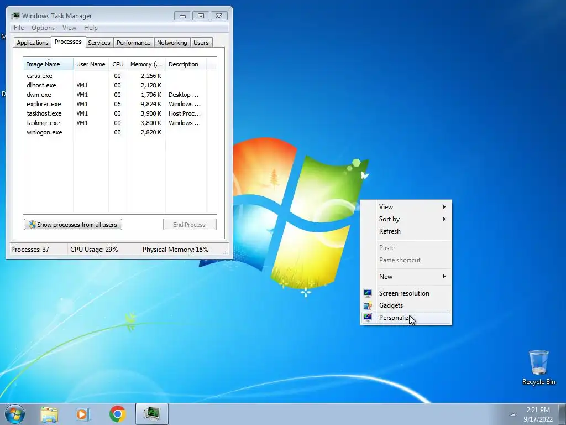566x425 pixels.
Task: Click the End Process button
Action: pyautogui.click(x=190, y=225)
